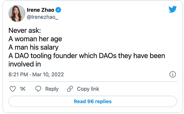Click the 'A DAO tooling founder' line
This screenshot has width=184, height=114.
click(x=87, y=56)
